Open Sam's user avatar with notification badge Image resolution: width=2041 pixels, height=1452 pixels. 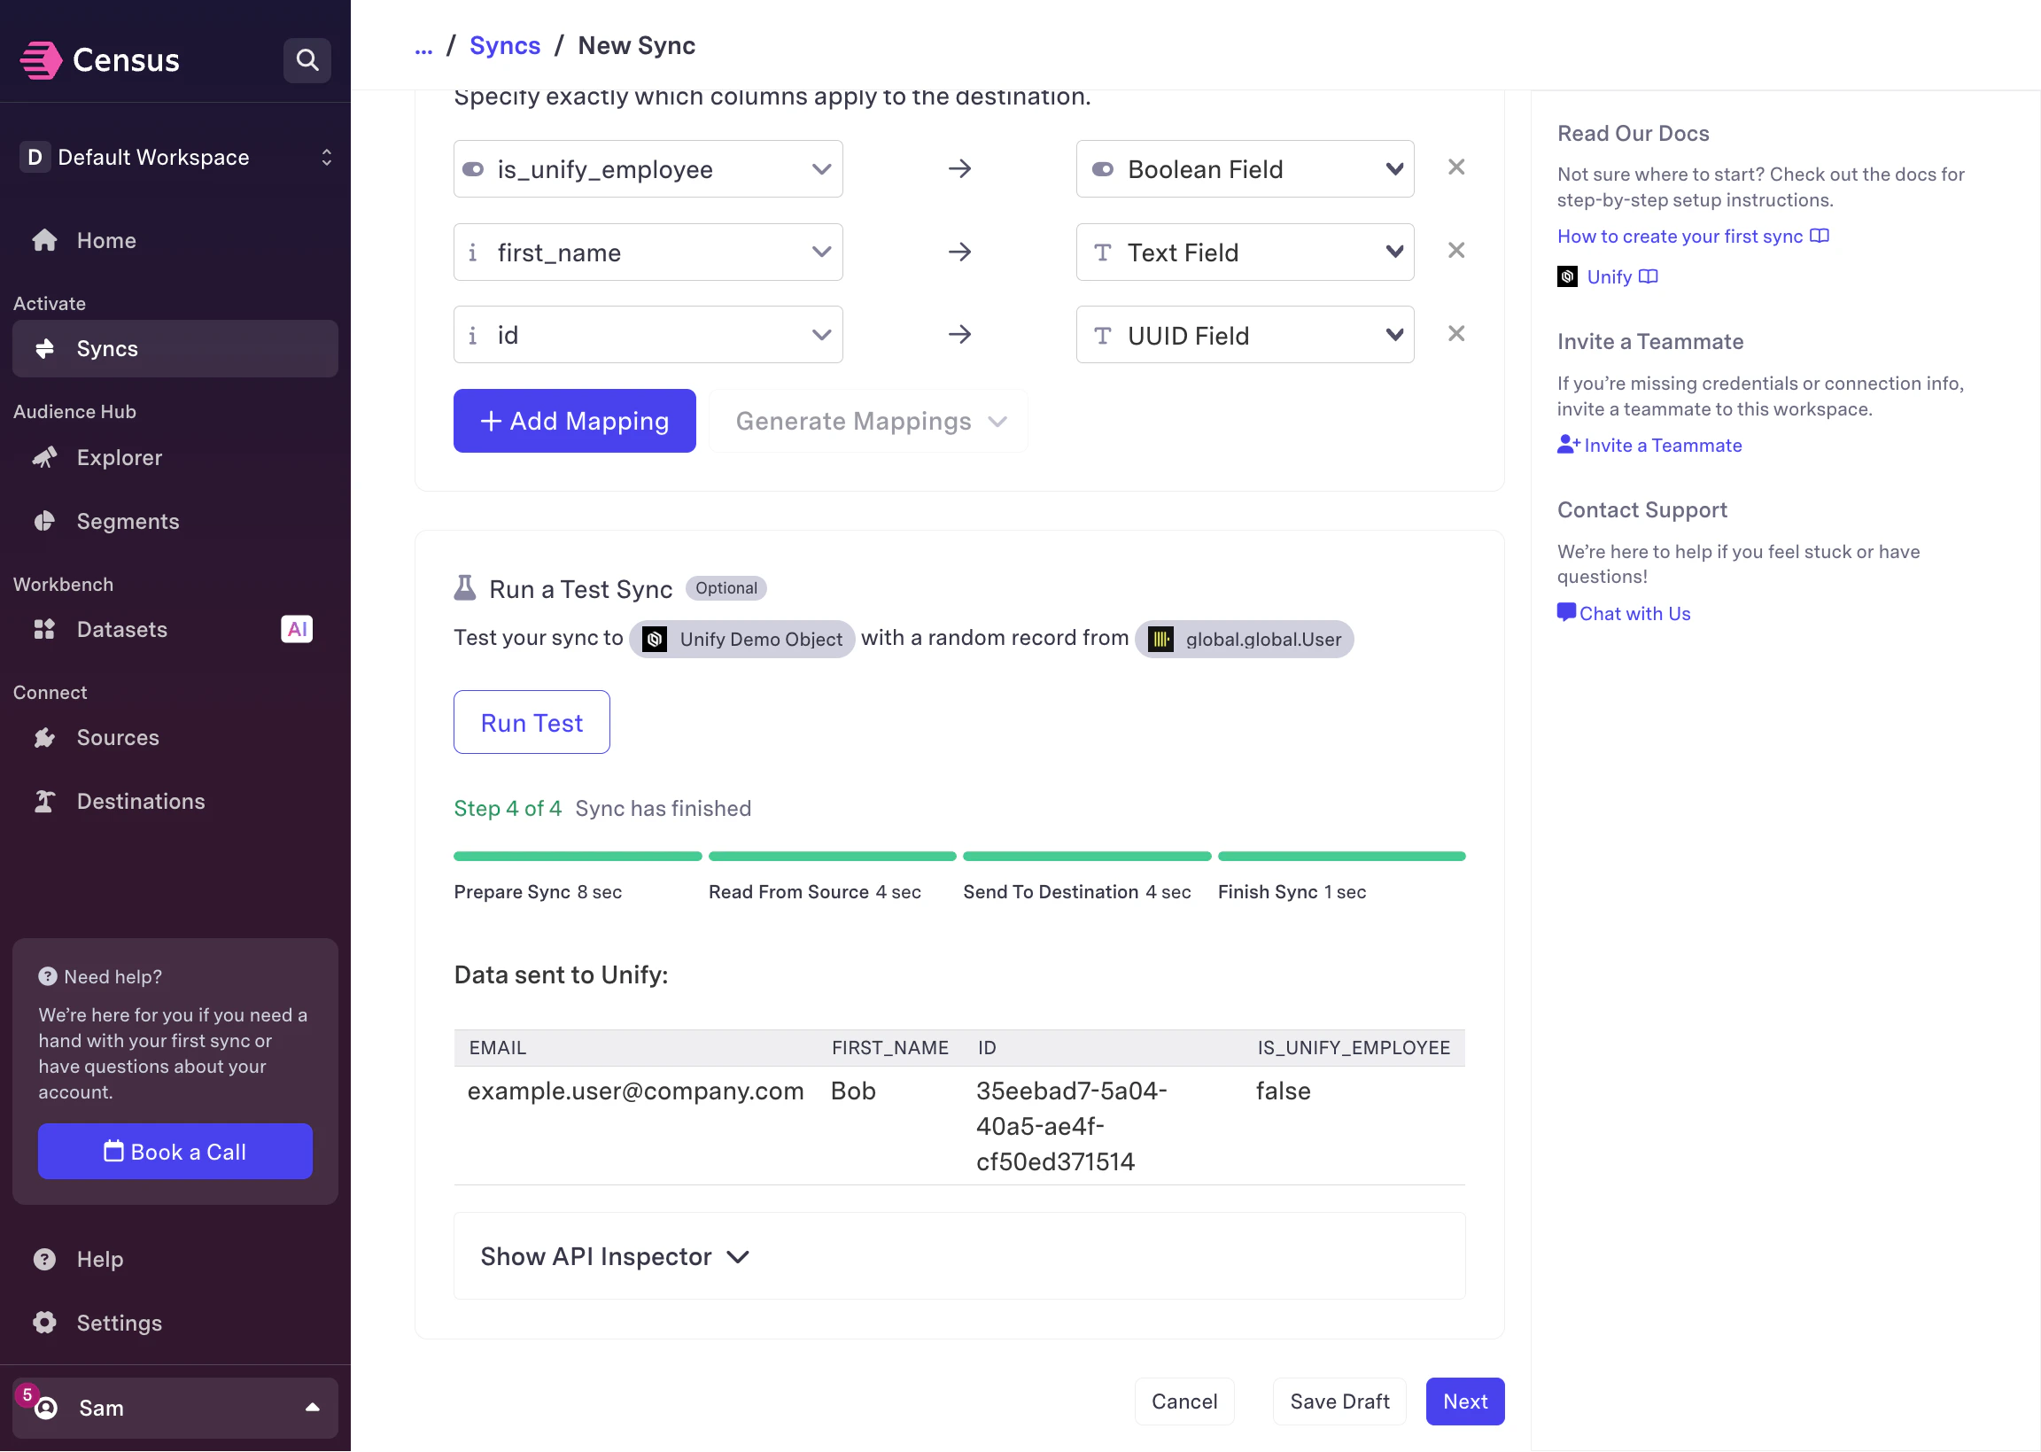tap(44, 1408)
